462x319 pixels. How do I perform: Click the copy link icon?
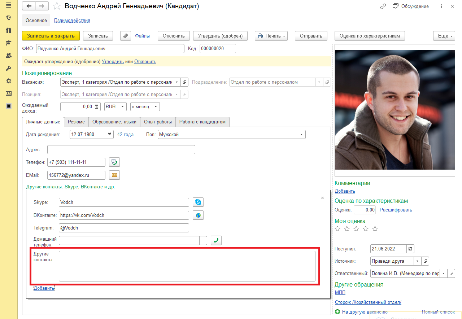click(383, 6)
